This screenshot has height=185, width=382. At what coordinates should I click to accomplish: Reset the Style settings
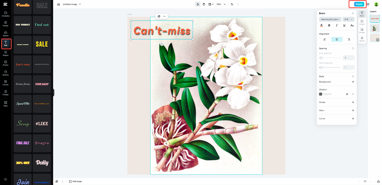(x=353, y=76)
